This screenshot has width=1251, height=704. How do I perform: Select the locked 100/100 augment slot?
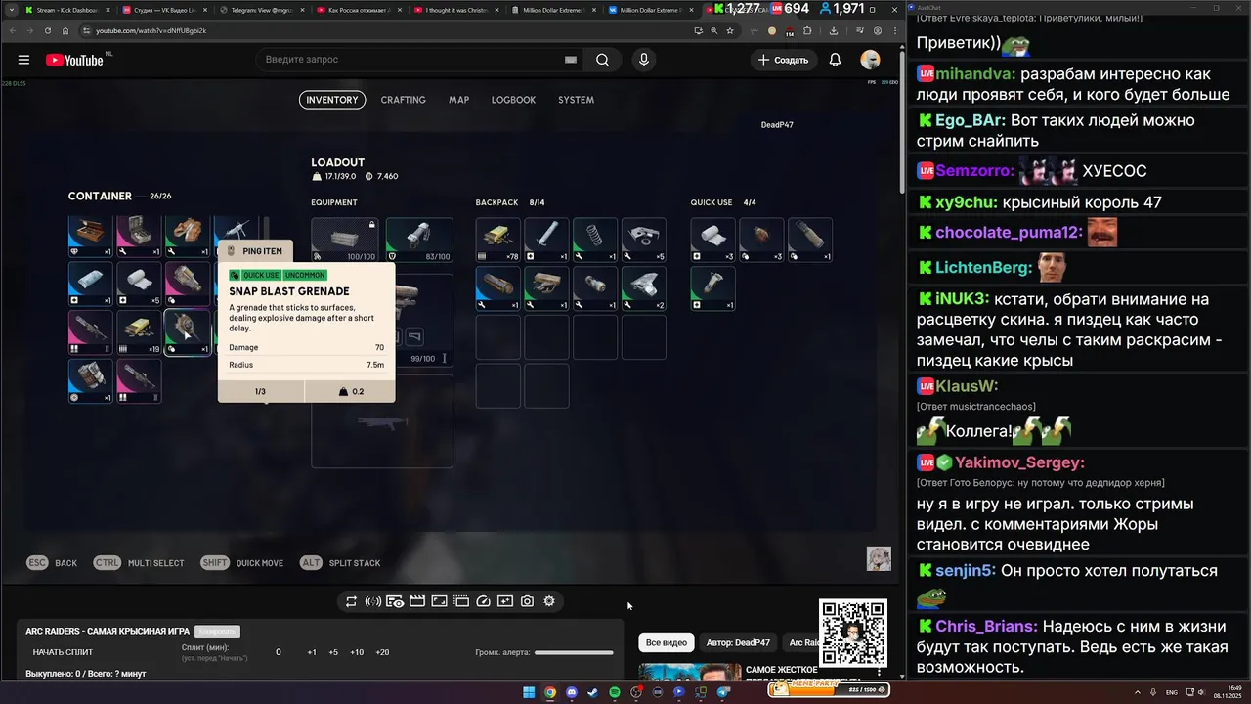tap(345, 241)
